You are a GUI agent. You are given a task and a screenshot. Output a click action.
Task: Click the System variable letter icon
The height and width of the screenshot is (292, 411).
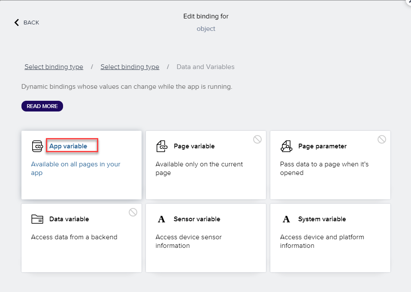tap(286, 219)
